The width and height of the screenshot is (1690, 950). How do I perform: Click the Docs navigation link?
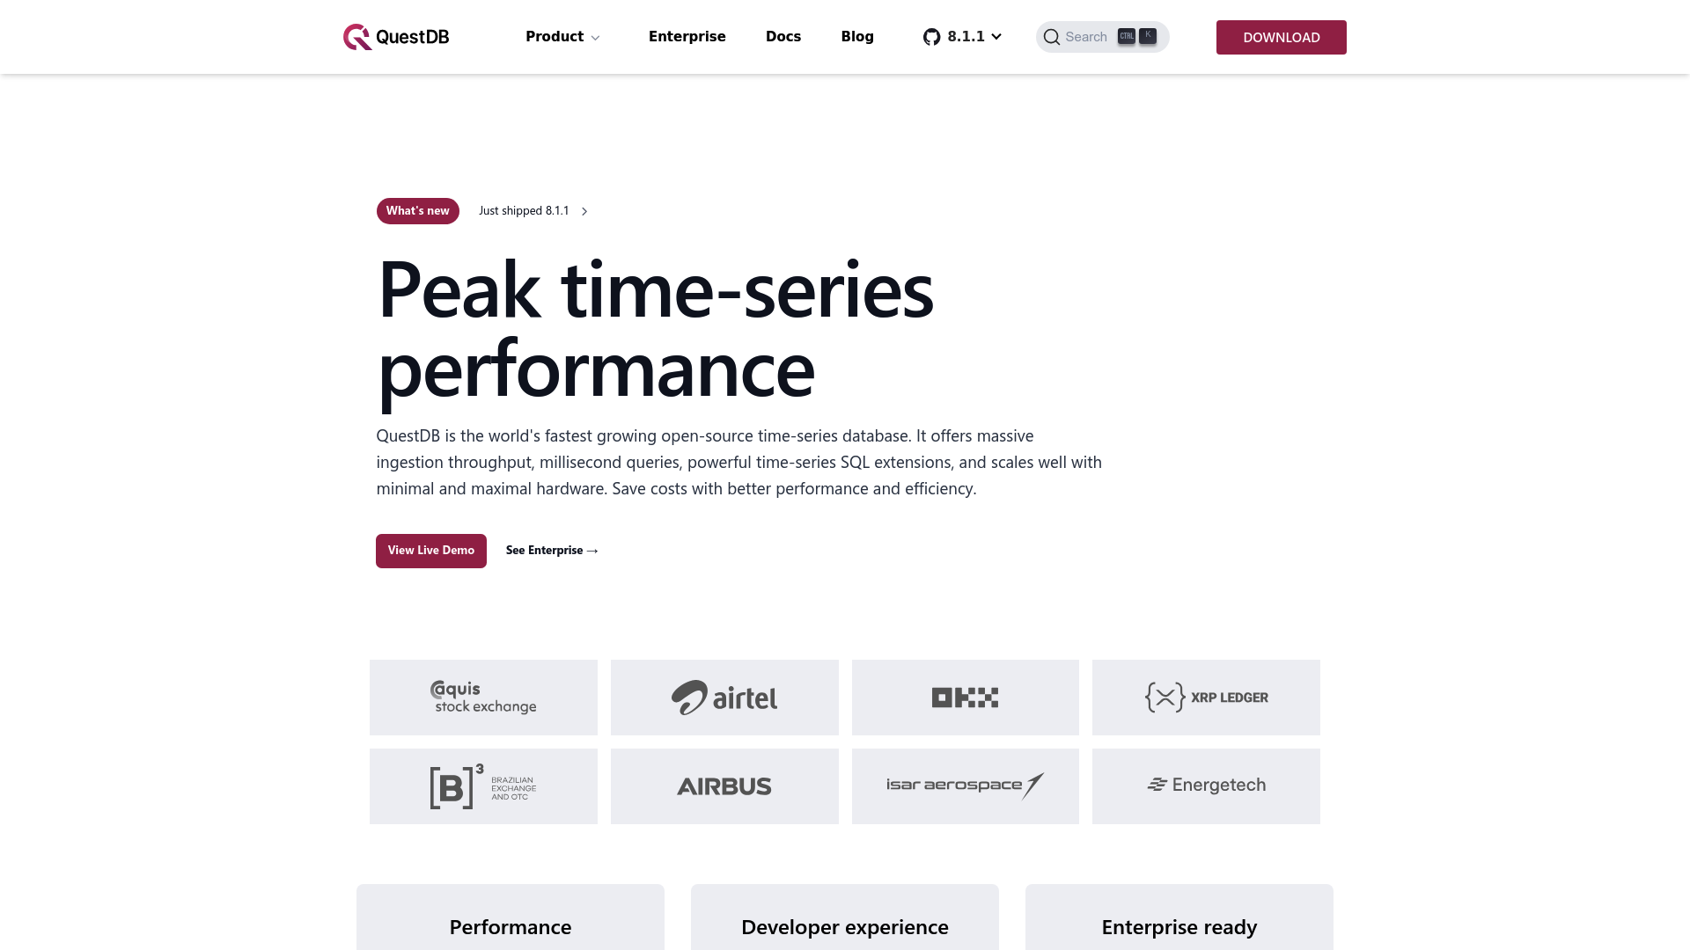coord(783,36)
